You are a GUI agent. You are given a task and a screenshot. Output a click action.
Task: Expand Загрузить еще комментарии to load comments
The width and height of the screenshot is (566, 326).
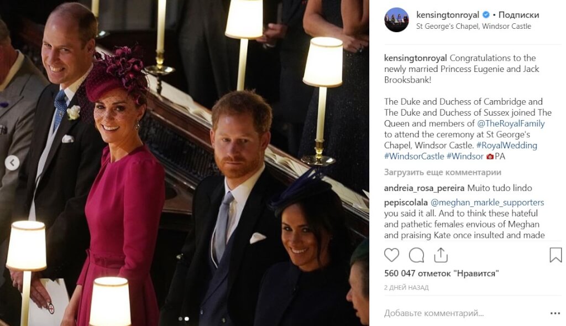pyautogui.click(x=443, y=172)
